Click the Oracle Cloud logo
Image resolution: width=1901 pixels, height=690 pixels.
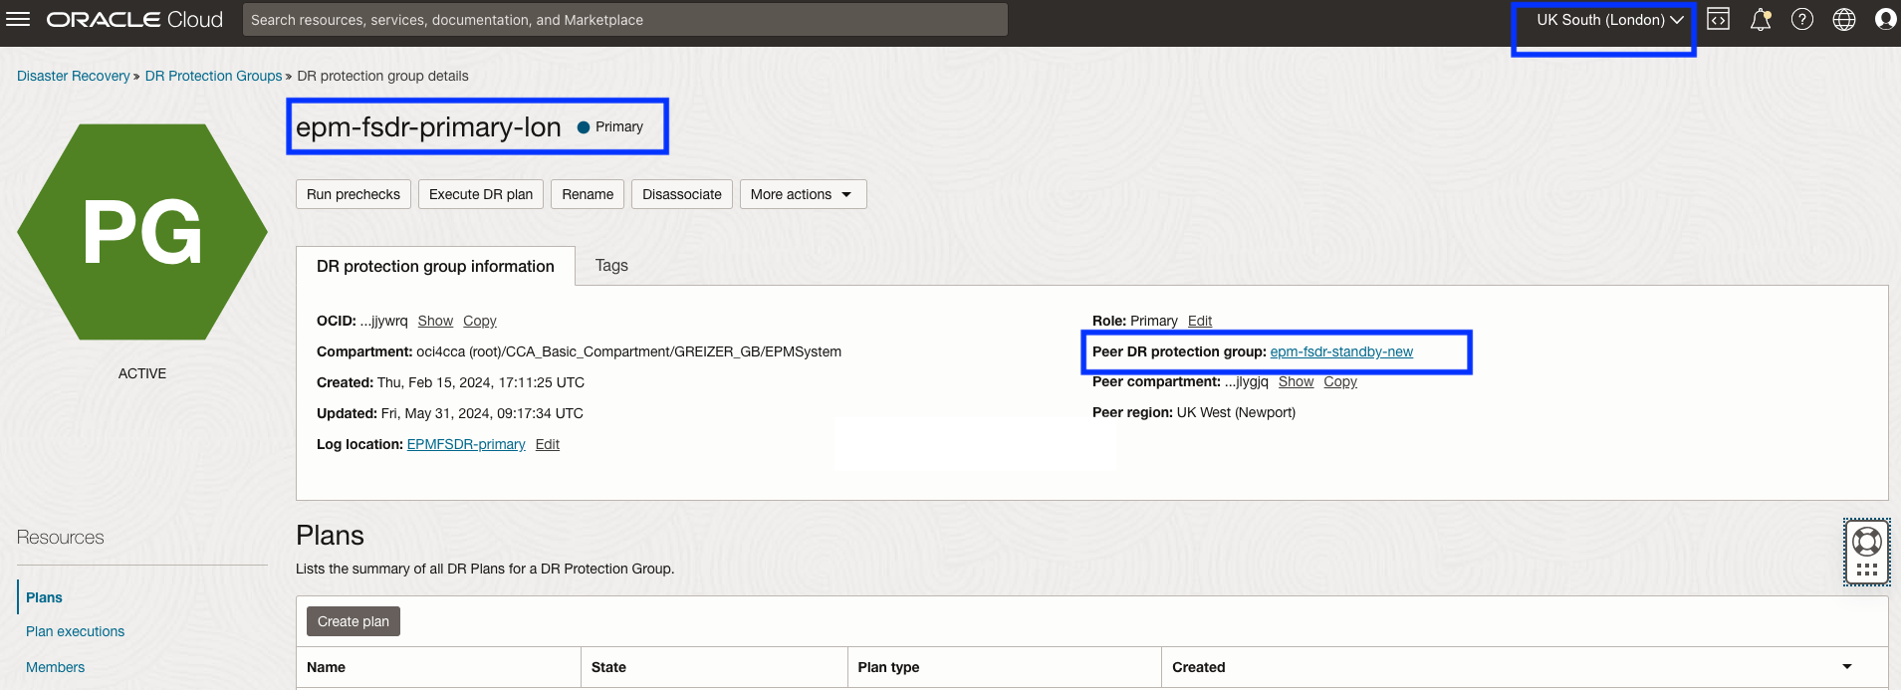click(134, 20)
